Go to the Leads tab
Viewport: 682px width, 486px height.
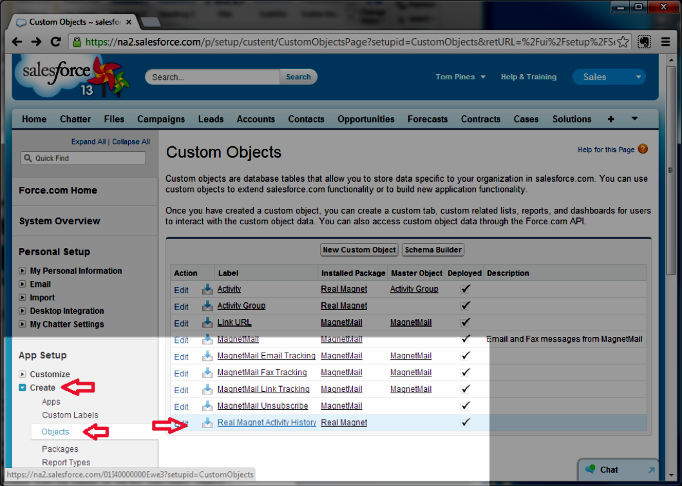pyautogui.click(x=211, y=119)
